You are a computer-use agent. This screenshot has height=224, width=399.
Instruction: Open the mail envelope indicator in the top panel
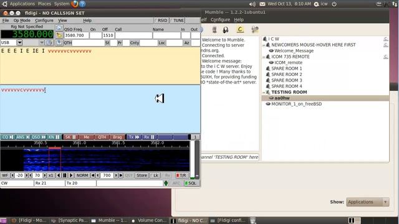(x=262, y=4)
